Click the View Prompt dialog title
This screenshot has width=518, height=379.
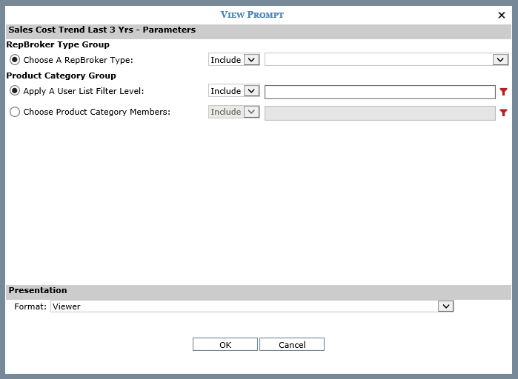252,15
